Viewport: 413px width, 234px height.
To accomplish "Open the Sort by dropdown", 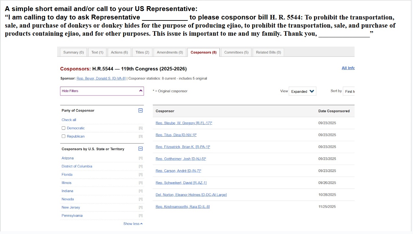I will 349,92.
